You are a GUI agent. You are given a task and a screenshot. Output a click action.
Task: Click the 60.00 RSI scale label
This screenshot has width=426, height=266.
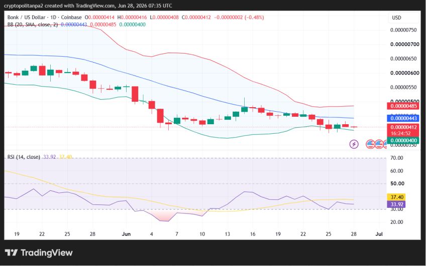(397, 171)
